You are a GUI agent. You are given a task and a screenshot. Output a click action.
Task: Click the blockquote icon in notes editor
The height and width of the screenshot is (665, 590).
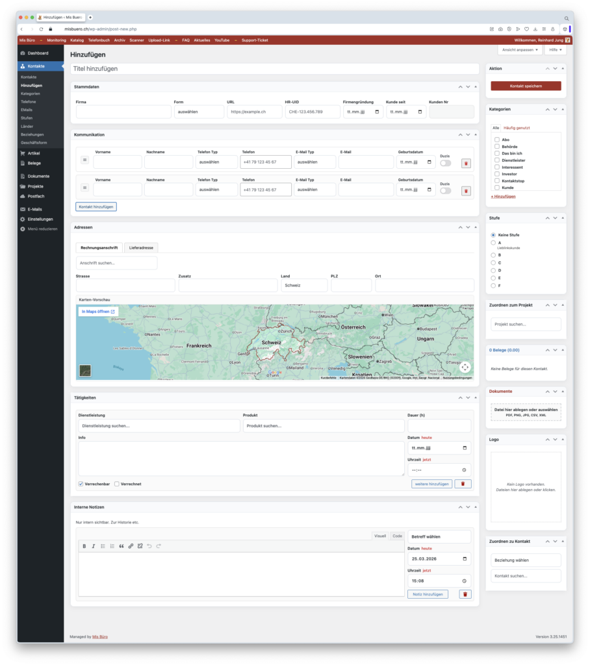(122, 546)
